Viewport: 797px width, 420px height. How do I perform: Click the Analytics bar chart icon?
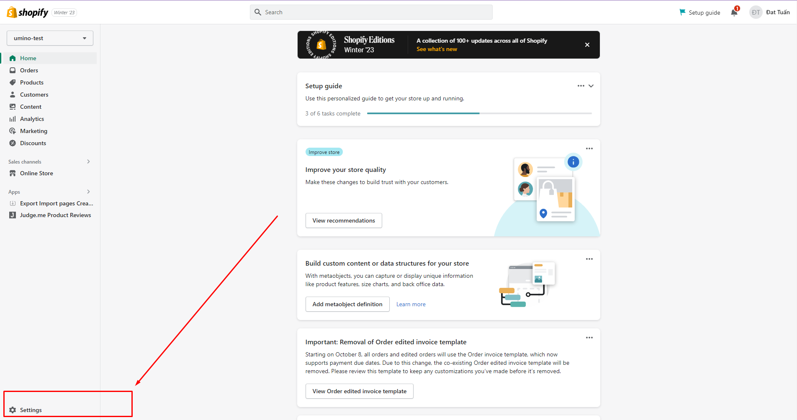13,119
